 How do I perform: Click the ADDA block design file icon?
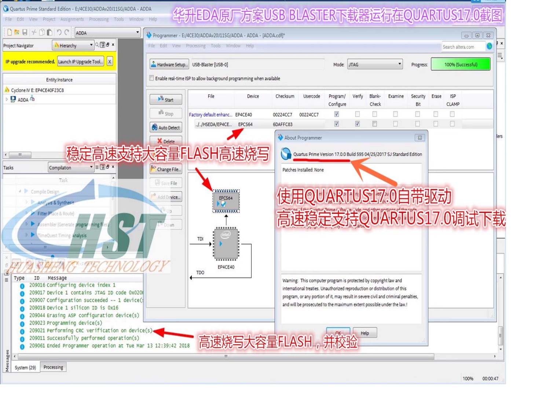pos(14,99)
